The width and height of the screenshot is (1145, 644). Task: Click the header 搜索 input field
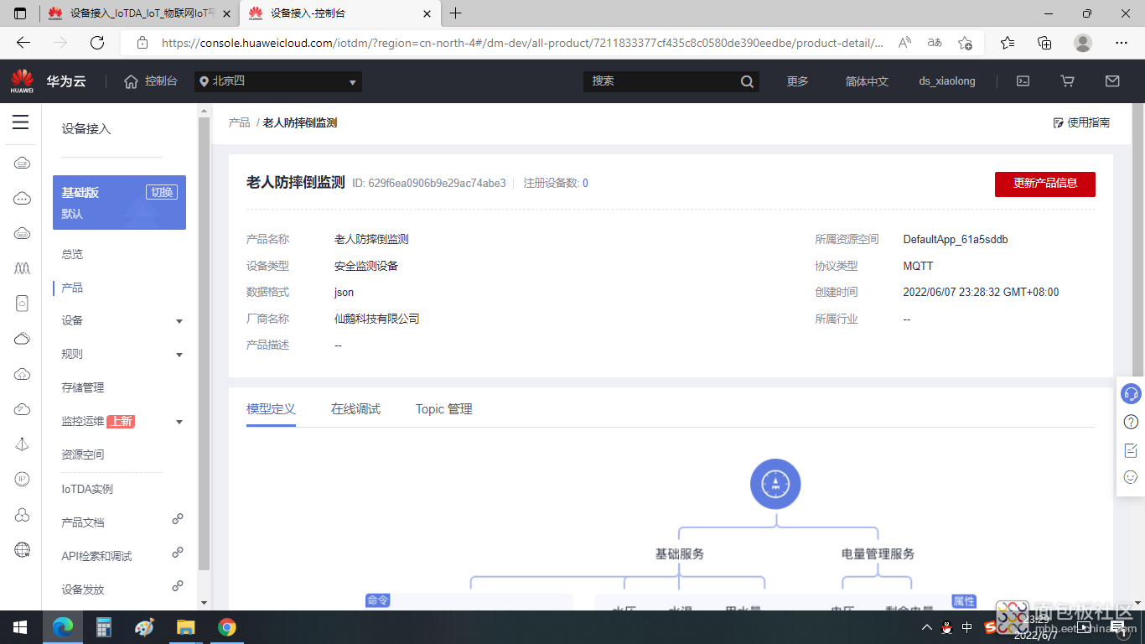[661, 81]
